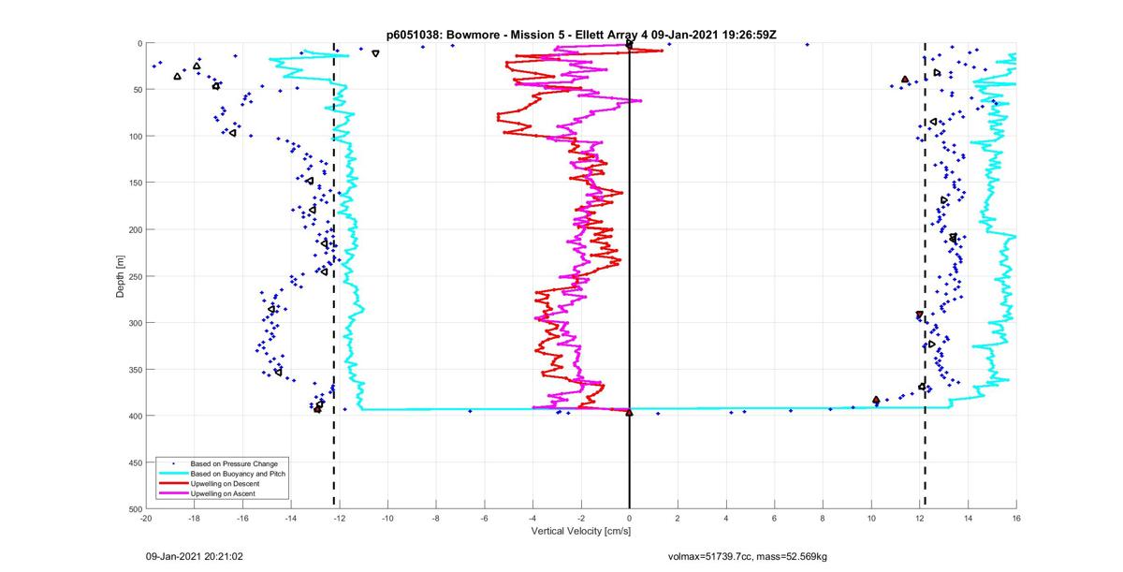1123x572 pixels.
Task: Click the depth axis tick label '450'
Action: (134, 462)
